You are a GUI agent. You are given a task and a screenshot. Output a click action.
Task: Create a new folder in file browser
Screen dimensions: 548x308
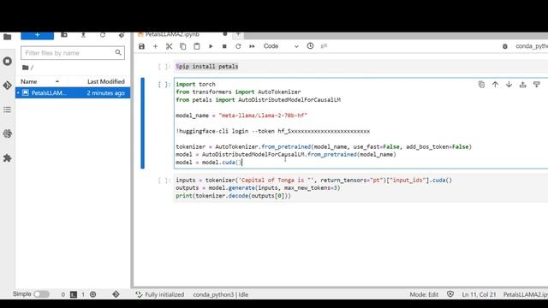click(64, 35)
